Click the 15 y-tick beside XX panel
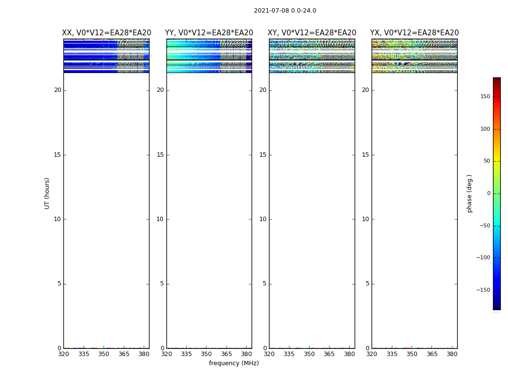The height and width of the screenshot is (387, 508). click(x=58, y=155)
